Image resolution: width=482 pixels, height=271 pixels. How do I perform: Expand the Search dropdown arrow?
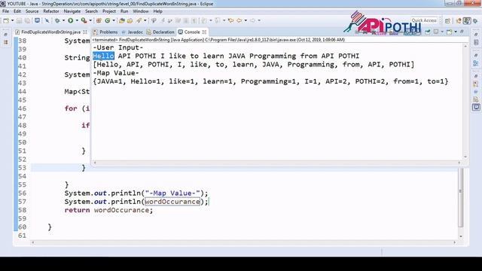tap(145, 20)
